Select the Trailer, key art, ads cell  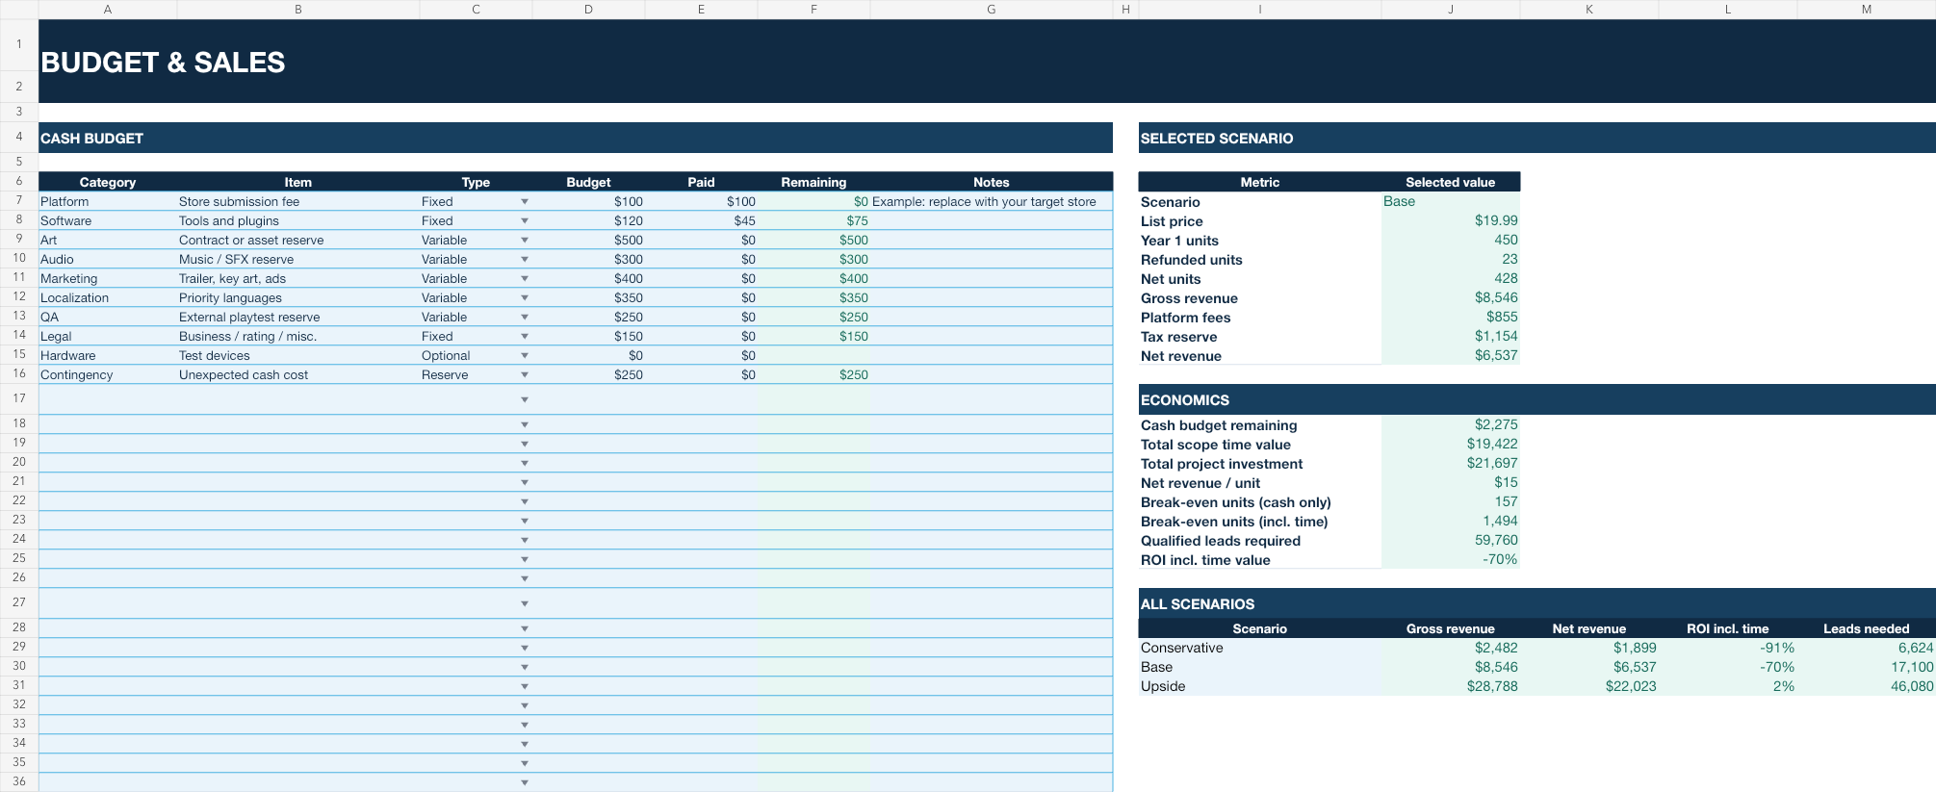pos(298,278)
